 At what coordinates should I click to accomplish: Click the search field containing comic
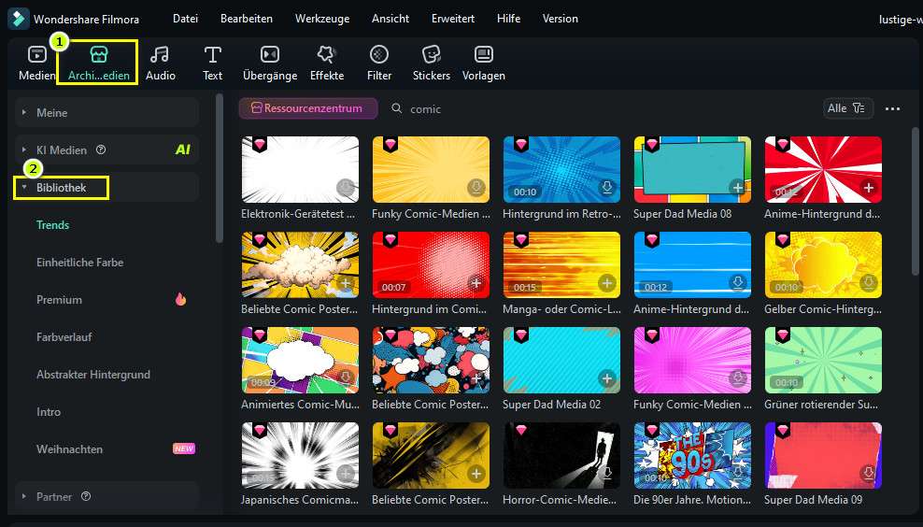coord(601,109)
